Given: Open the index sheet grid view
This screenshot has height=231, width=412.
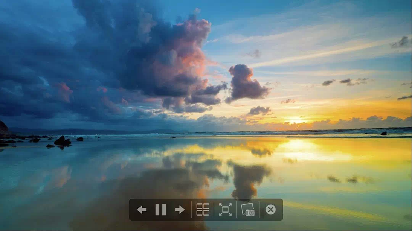Looking at the screenshot, I should [203, 210].
